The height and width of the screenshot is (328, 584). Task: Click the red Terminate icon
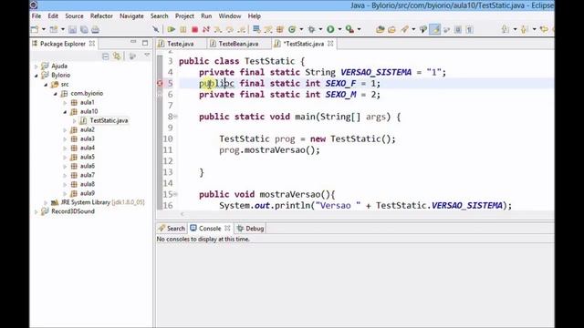[x=194, y=29]
